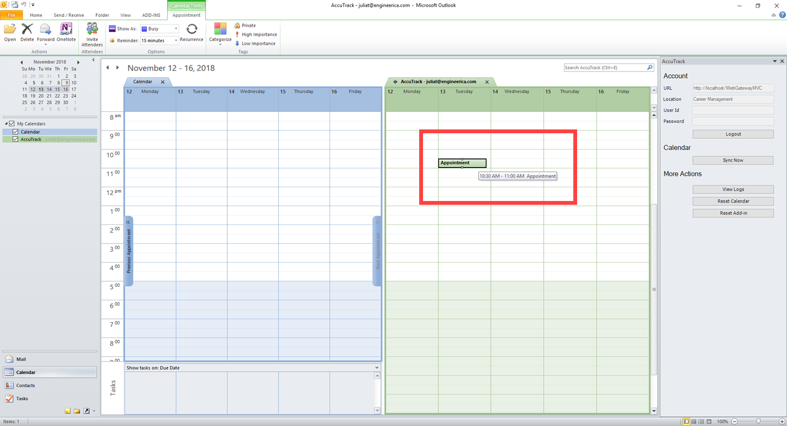Screen dimensions: 787x426
Task: Click the zoom in plus button
Action: click(x=782, y=422)
